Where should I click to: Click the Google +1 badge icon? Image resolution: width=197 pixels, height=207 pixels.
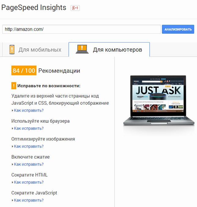tap(75, 8)
